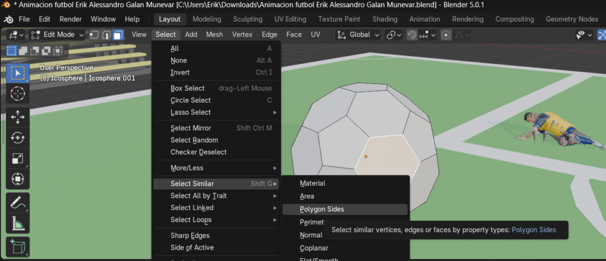606x261 pixels.
Task: Expand the Select Loops submenu
Action: 217,220
